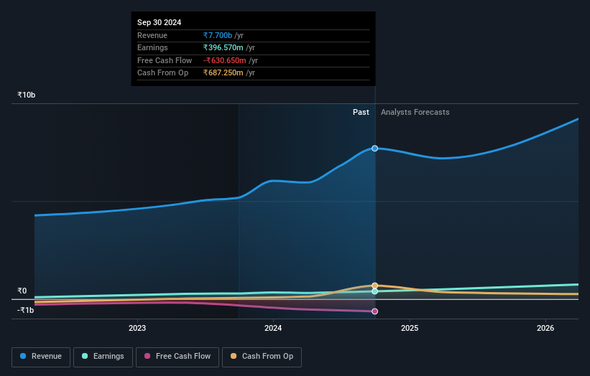Click the blue Revenue data point marker
This screenshot has height=376, width=590.
click(375, 149)
